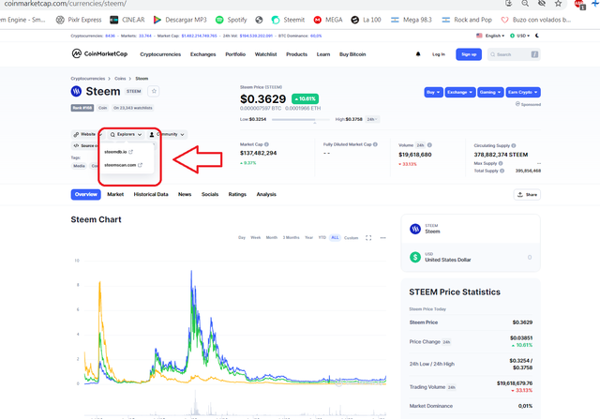Image resolution: width=600 pixels, height=419 pixels.
Task: Click the Low/High price range bar
Action: [300, 119]
